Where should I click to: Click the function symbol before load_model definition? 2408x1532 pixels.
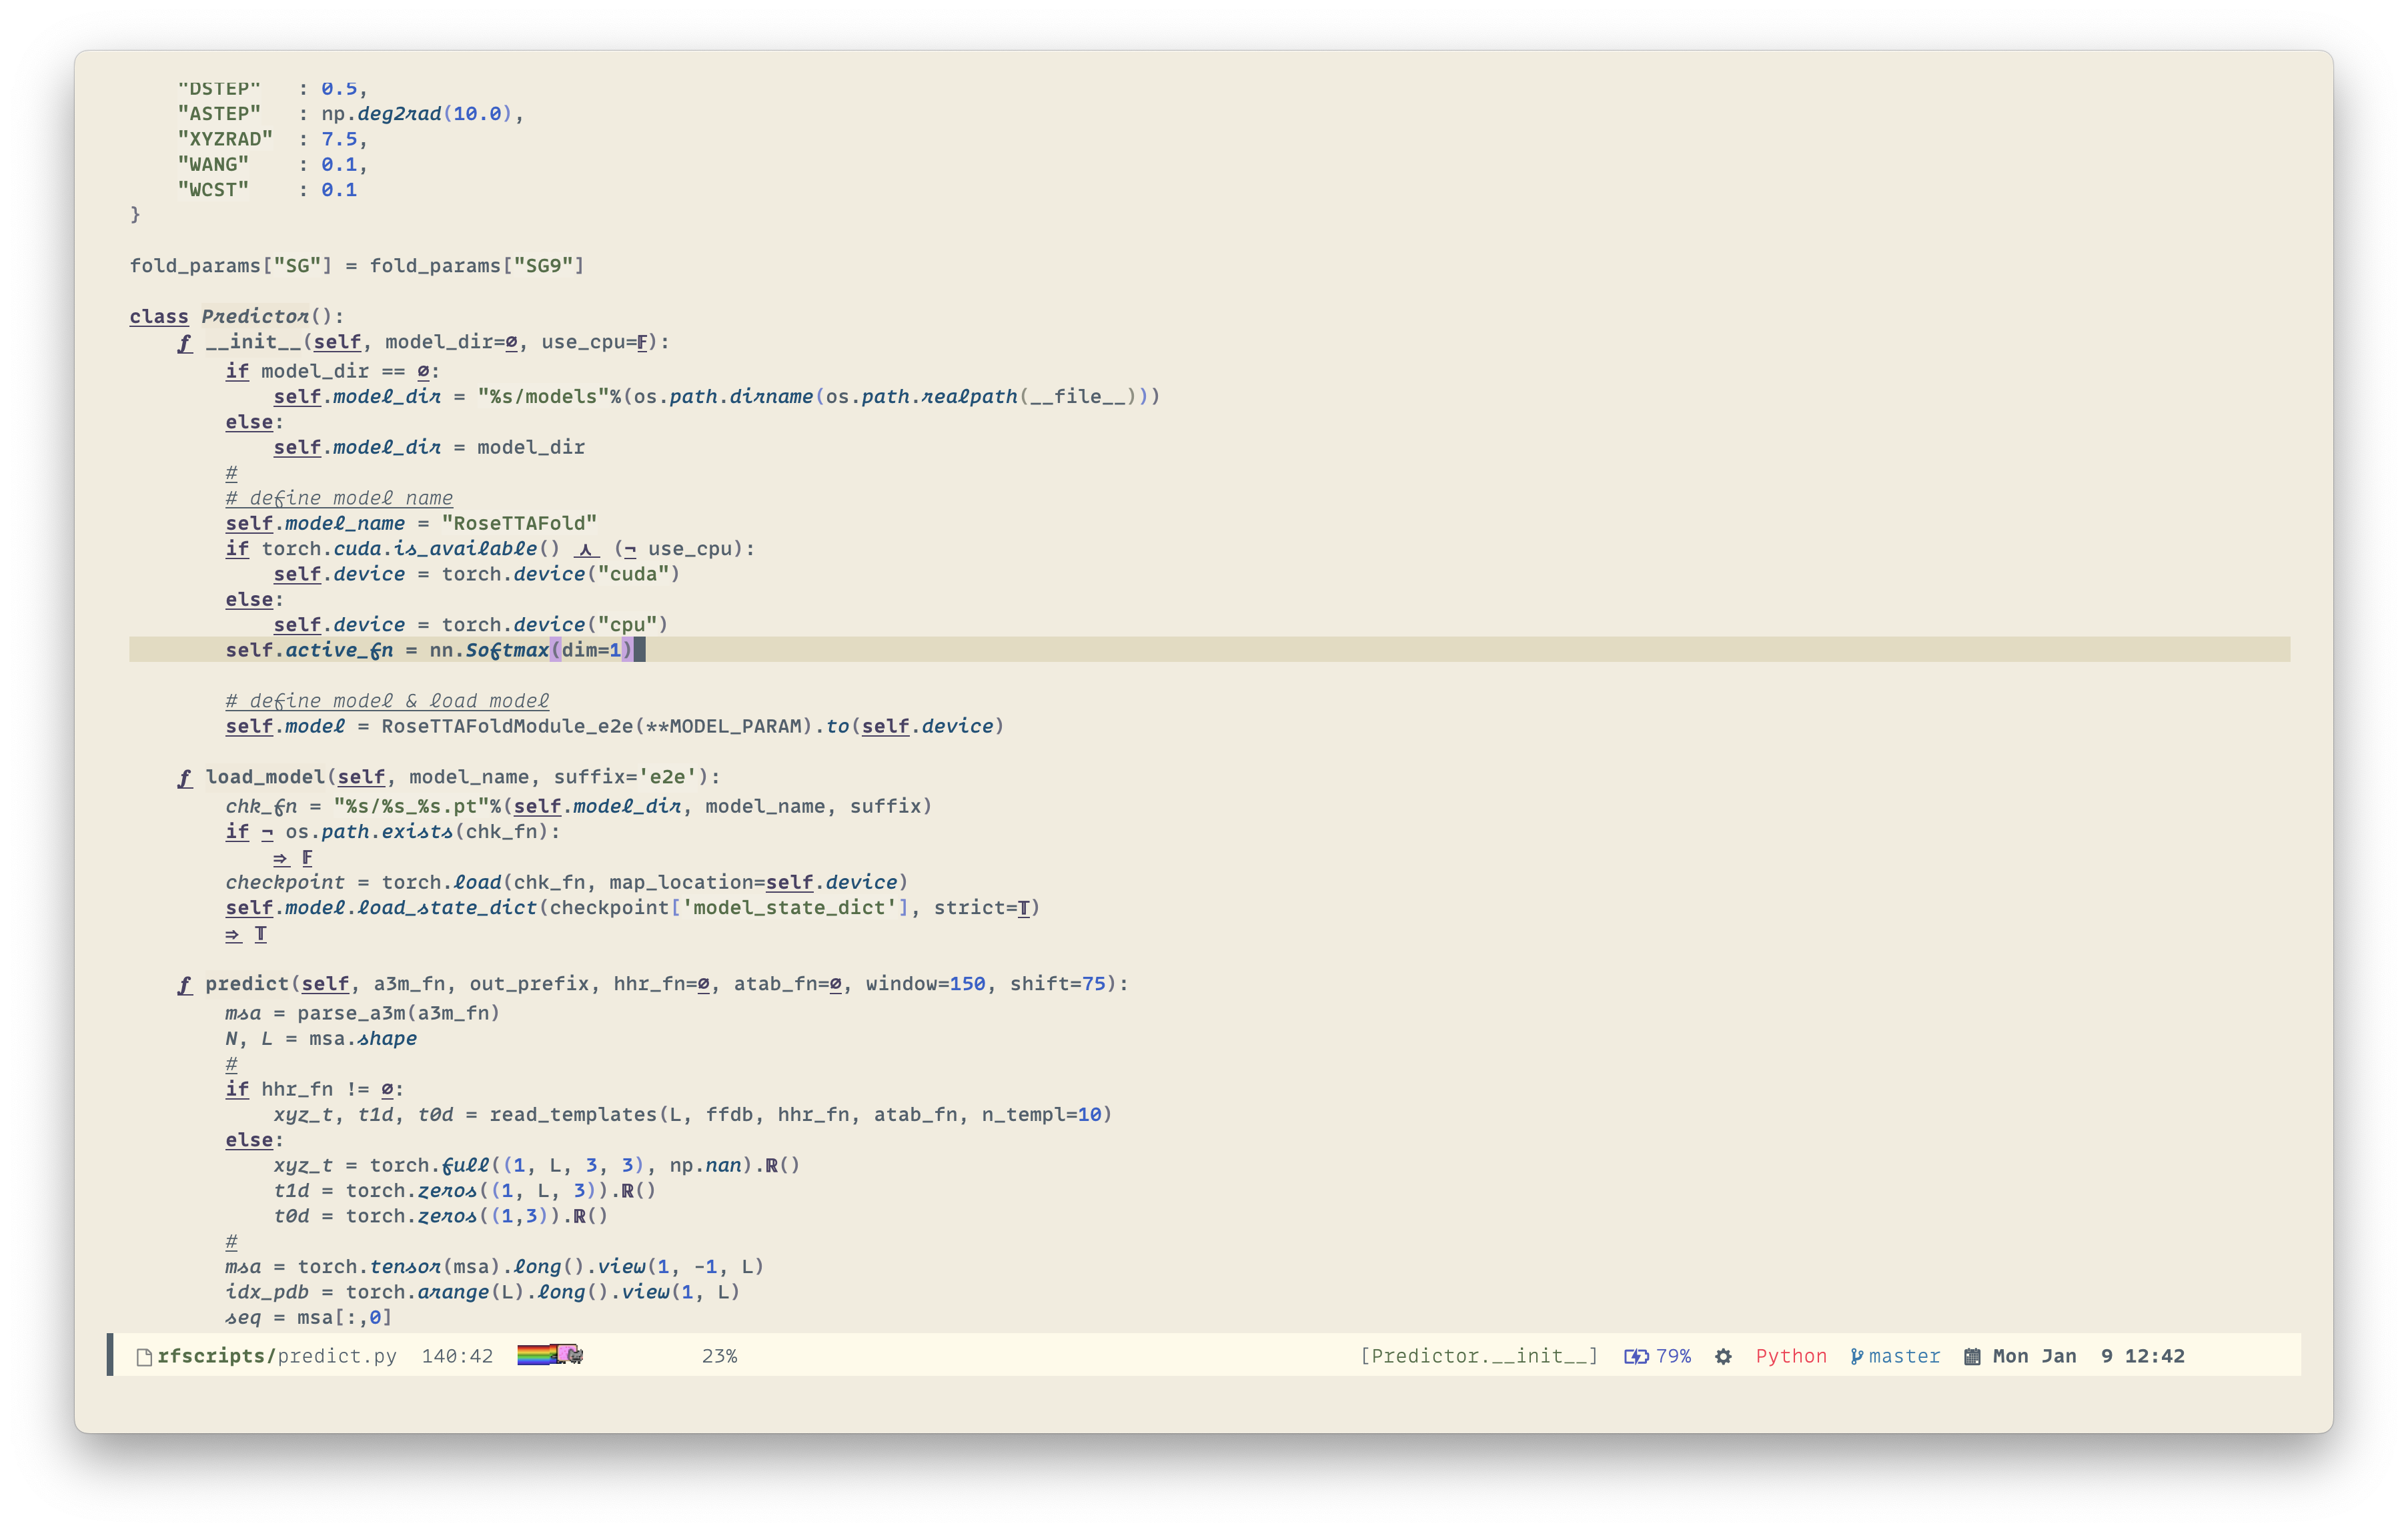(185, 778)
